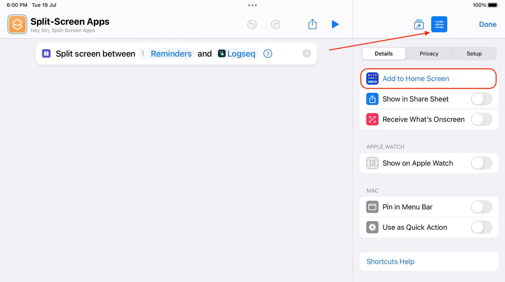Click the Undo arrow icon
The width and height of the screenshot is (505, 282).
(x=252, y=24)
